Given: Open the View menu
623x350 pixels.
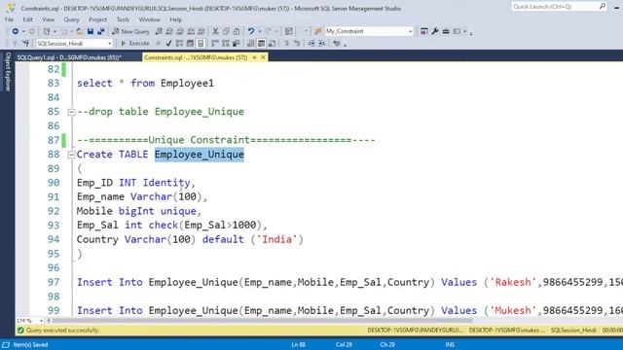Looking at the screenshot, I should (x=48, y=19).
